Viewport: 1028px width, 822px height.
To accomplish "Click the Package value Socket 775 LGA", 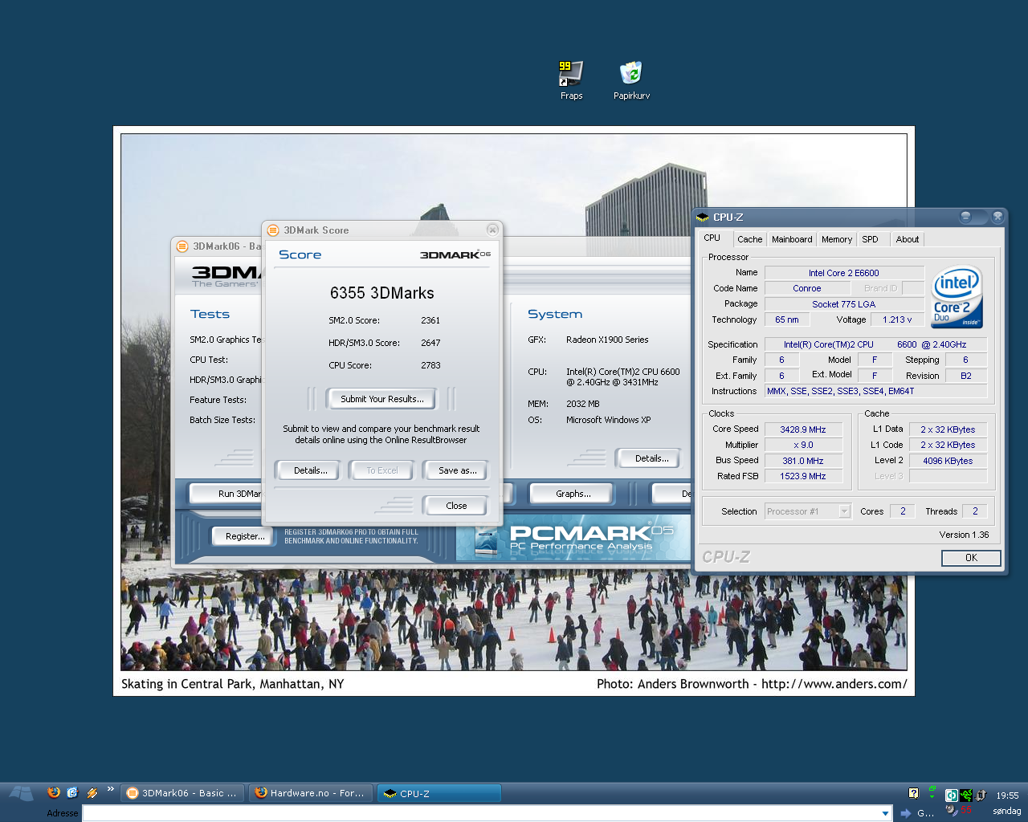I will pyautogui.click(x=844, y=304).
